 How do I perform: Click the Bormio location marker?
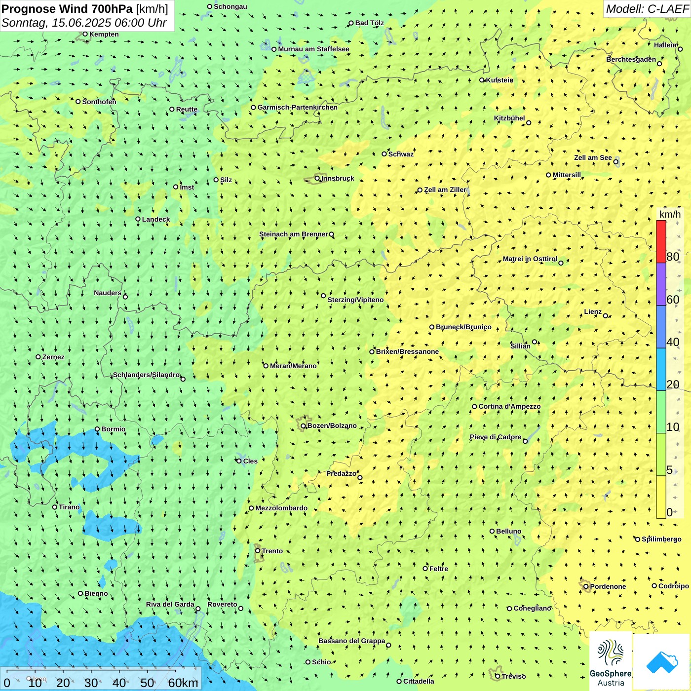pyautogui.click(x=97, y=429)
